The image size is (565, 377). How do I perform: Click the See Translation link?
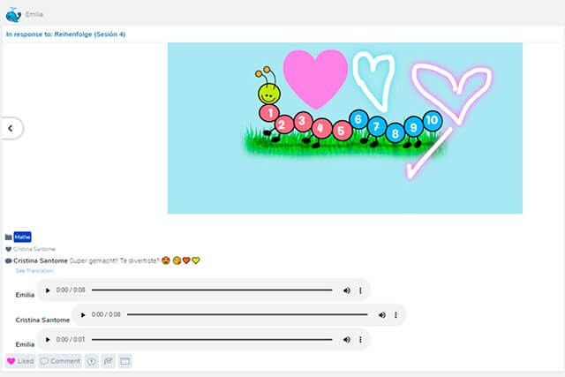point(33,270)
